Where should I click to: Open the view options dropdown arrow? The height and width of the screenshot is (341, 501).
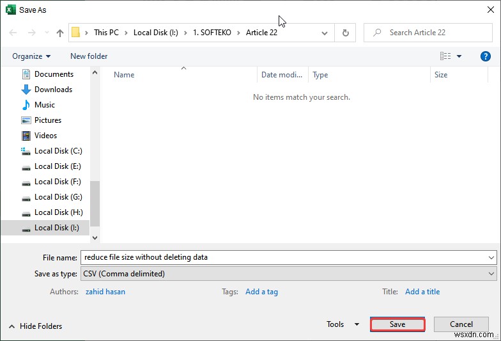459,56
